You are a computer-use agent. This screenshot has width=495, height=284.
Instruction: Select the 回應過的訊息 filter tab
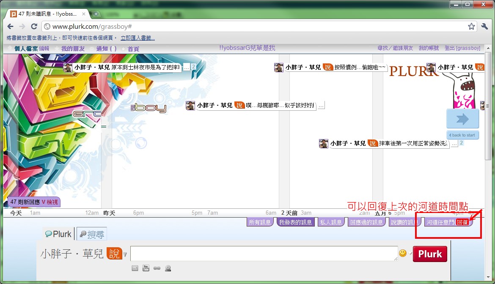coord(366,222)
